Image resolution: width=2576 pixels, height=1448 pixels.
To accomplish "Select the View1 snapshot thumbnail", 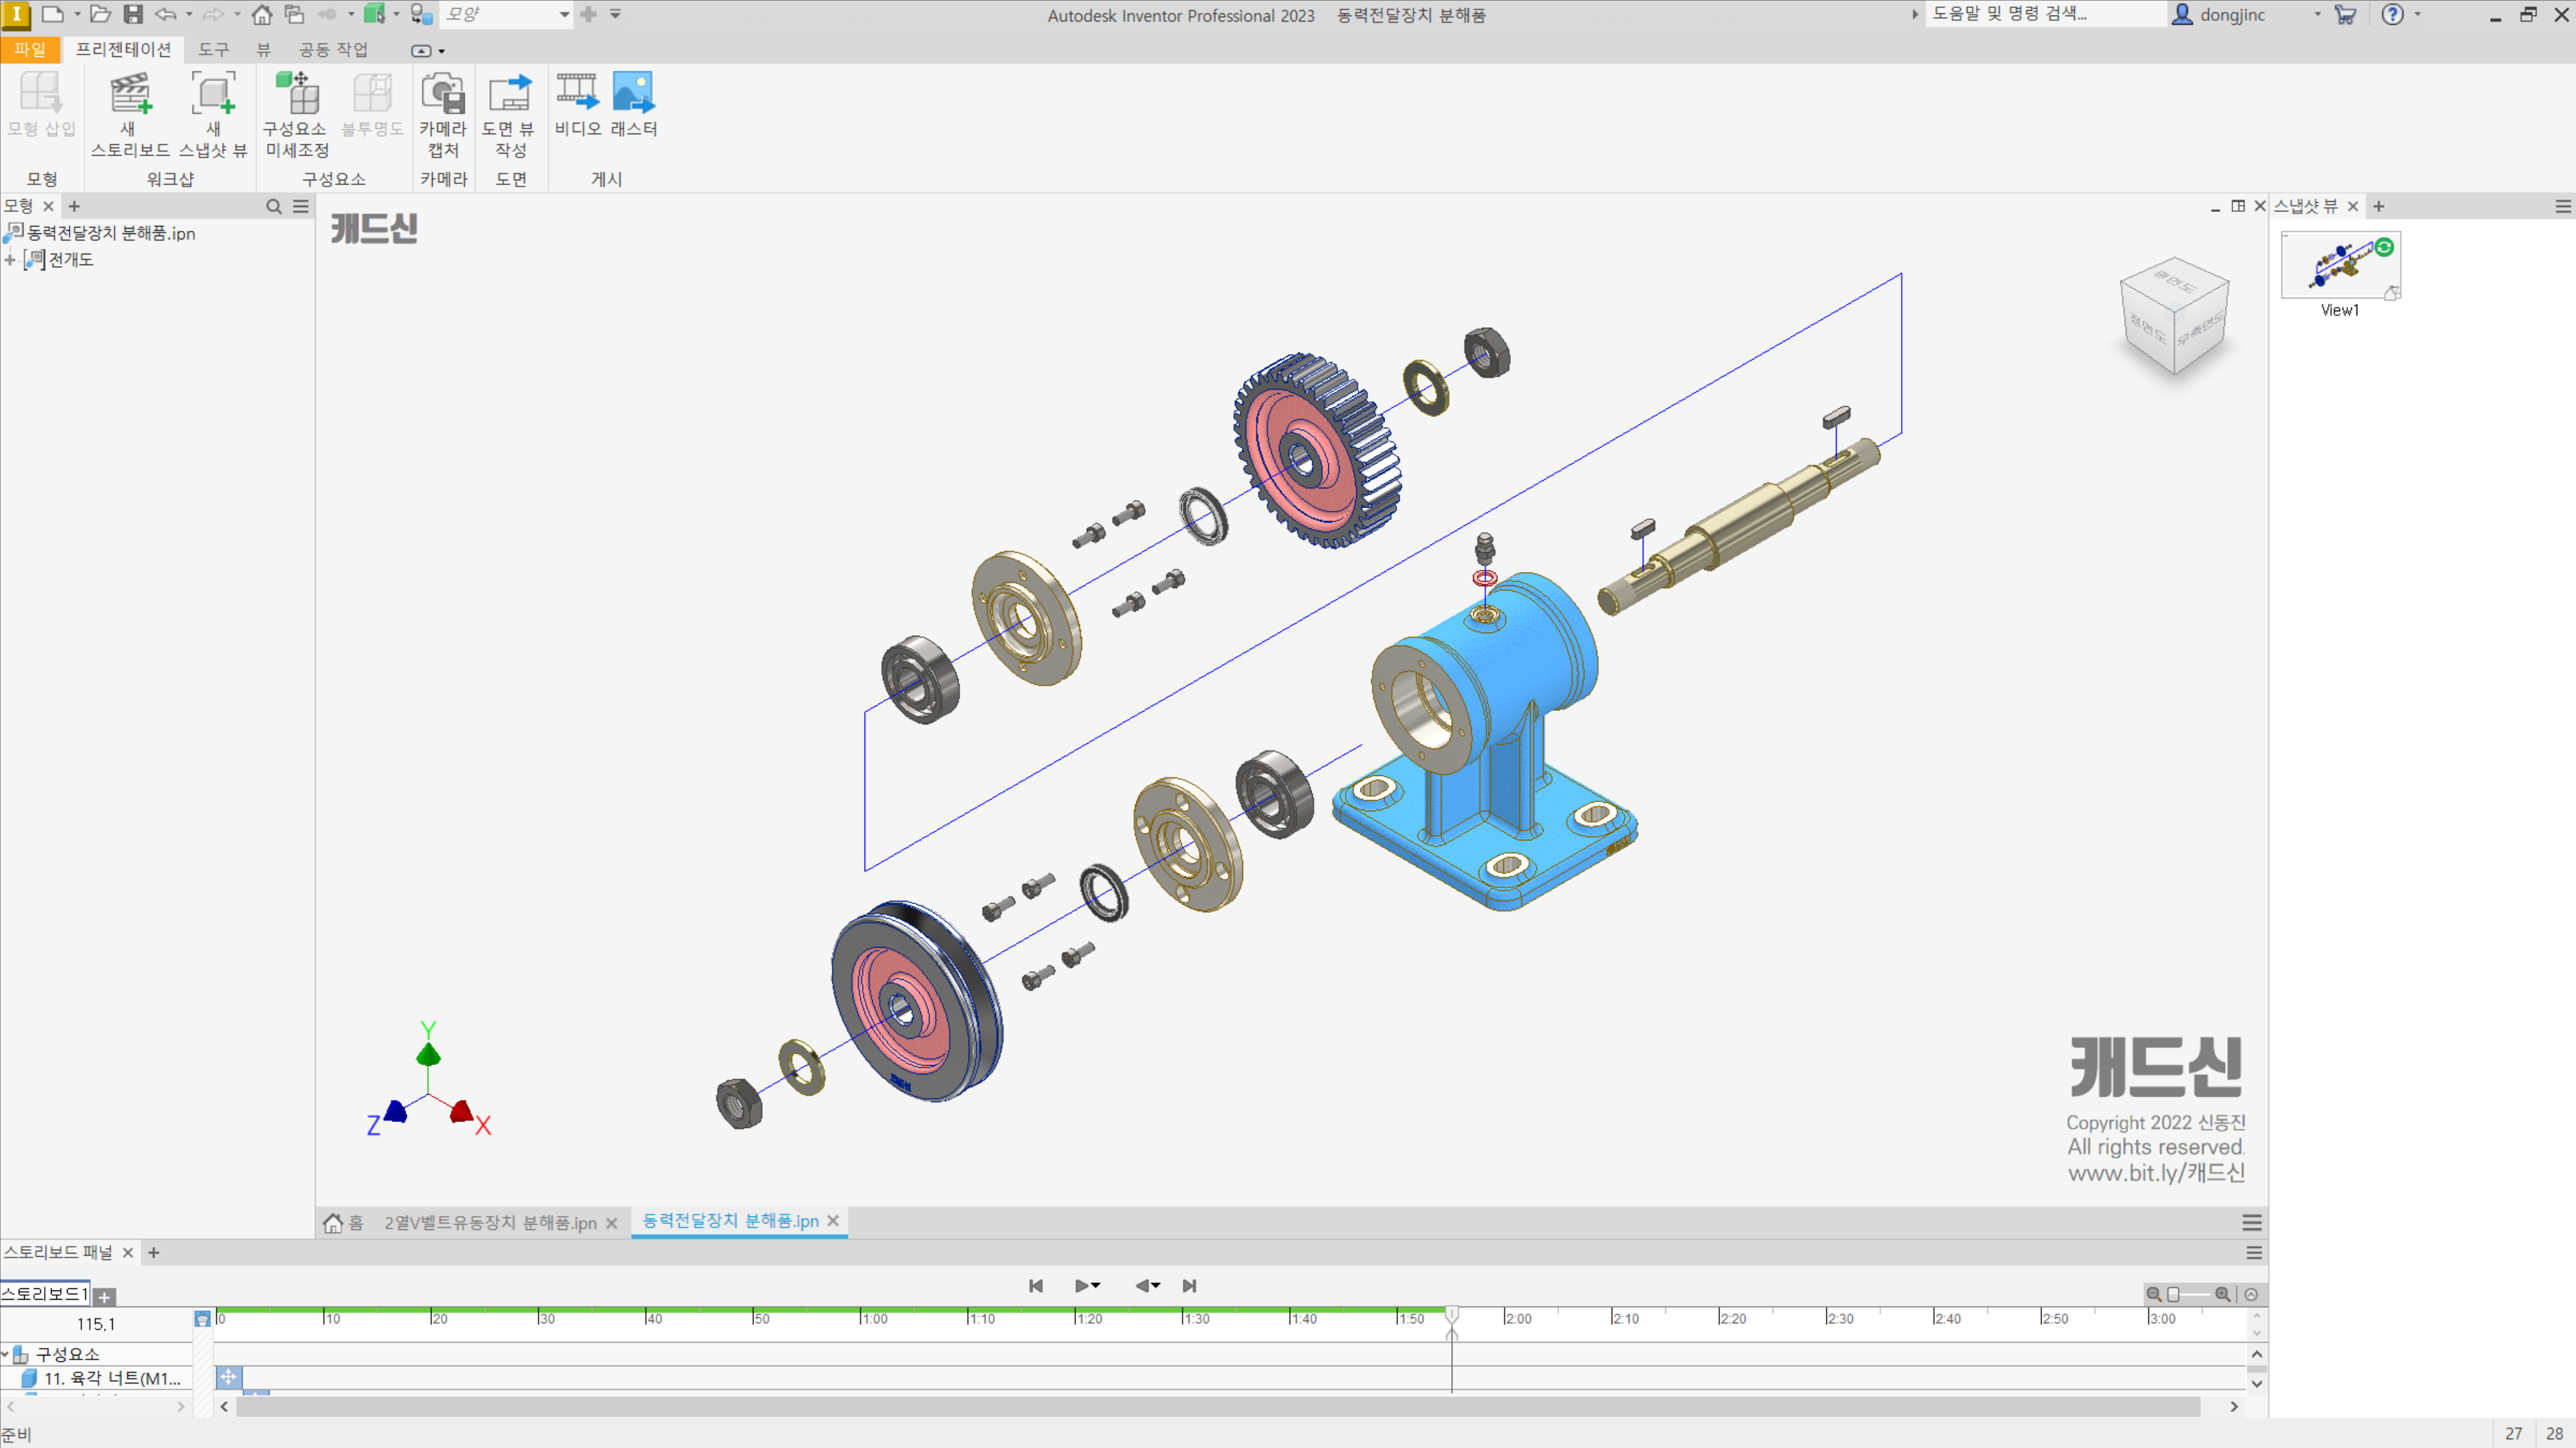I will click(x=2340, y=265).
